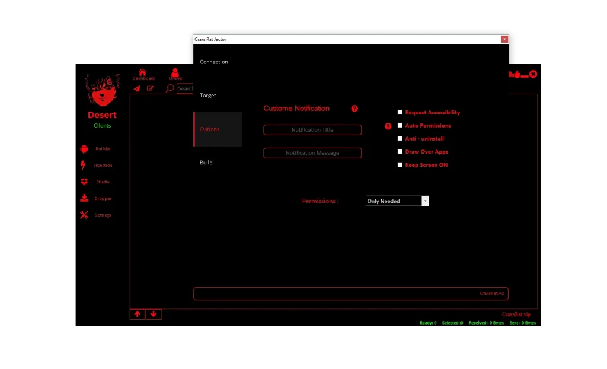The width and height of the screenshot is (607, 369).
Task: Tick the Draw Over Apps checkbox
Action: tap(400, 152)
